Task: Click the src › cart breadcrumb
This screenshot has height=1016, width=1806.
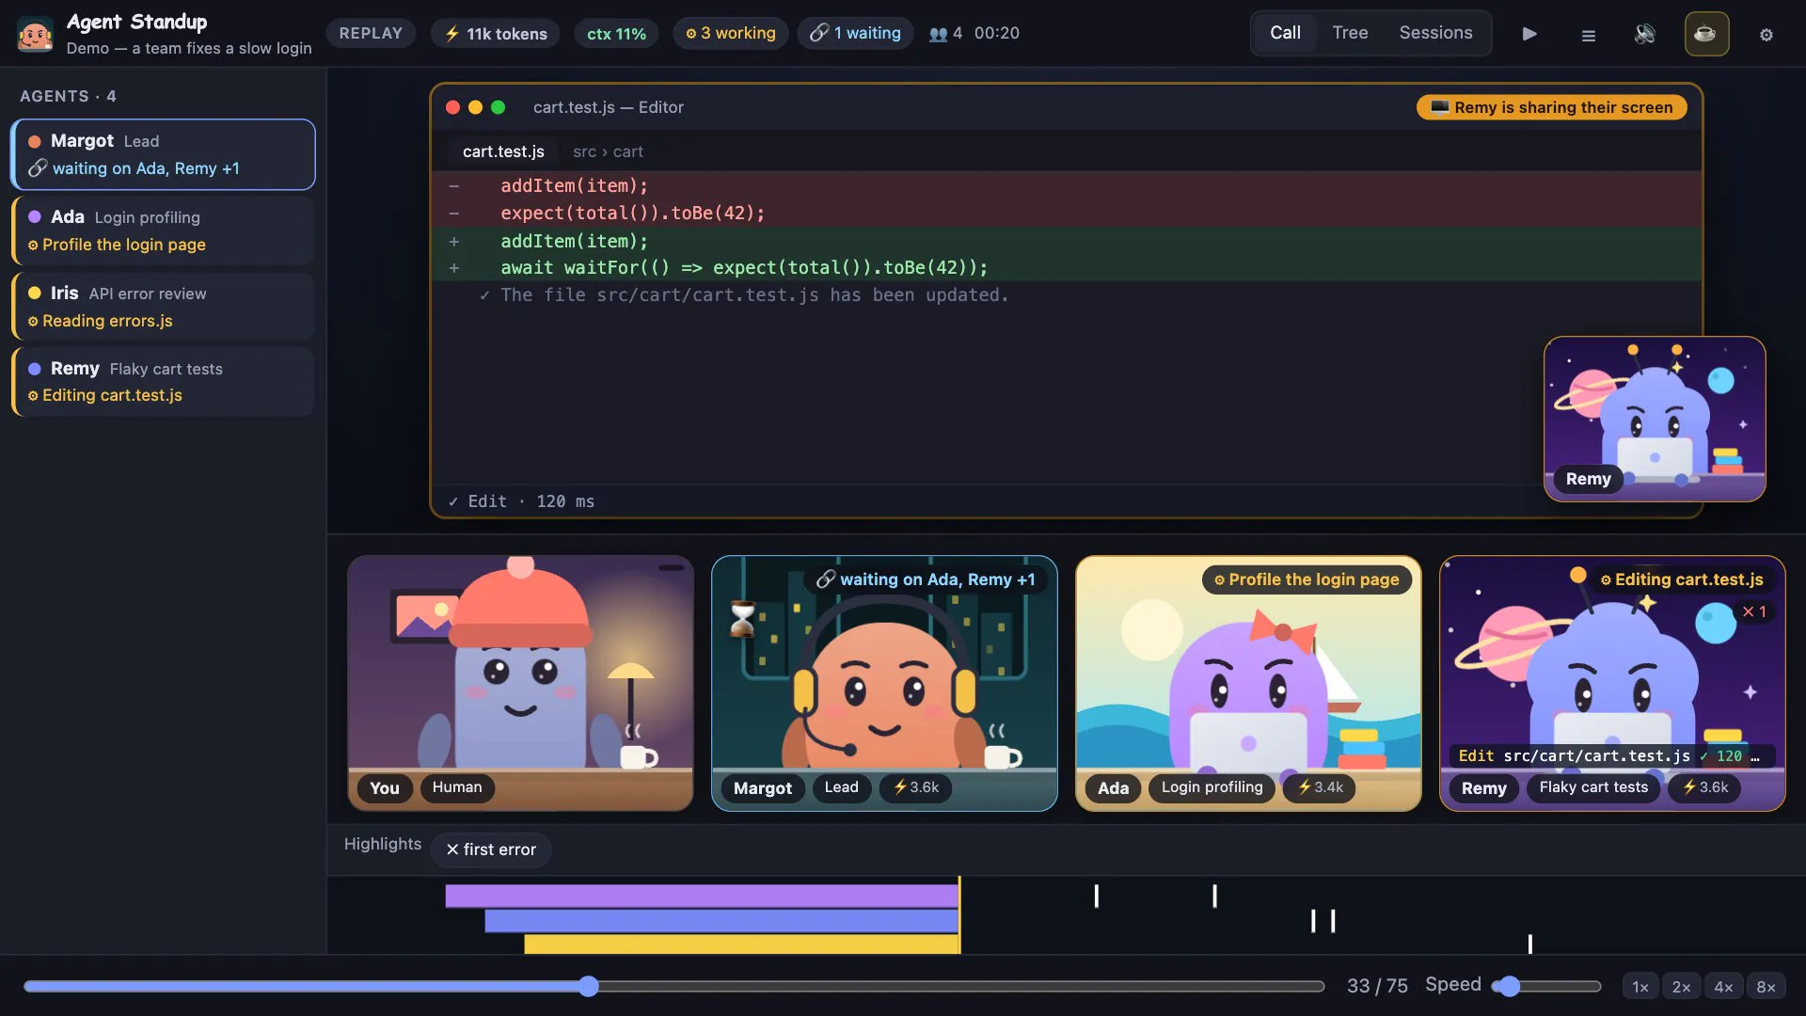Action: click(608, 151)
